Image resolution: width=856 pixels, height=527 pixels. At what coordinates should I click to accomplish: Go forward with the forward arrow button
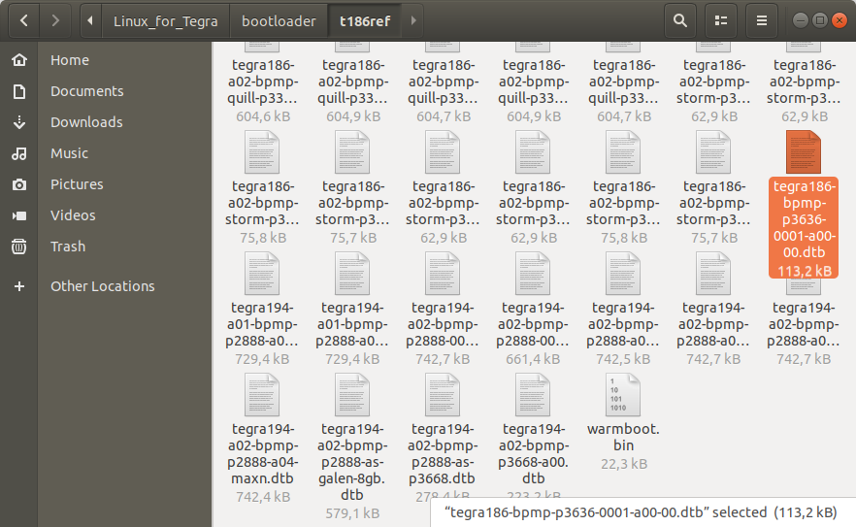pyautogui.click(x=54, y=20)
